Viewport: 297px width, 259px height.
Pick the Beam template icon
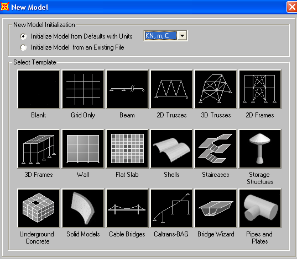click(127, 89)
